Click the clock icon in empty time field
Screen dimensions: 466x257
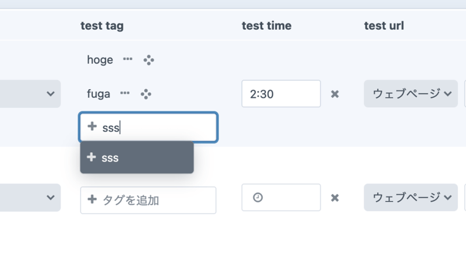(257, 198)
